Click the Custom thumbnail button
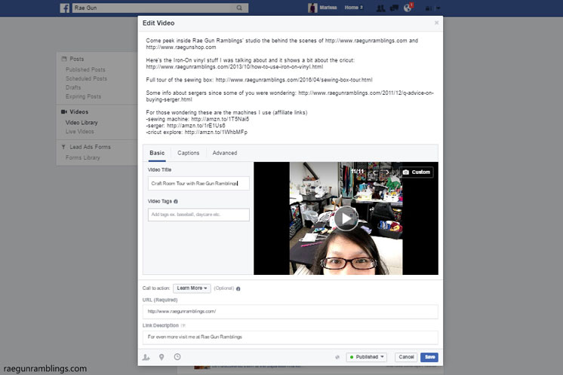 pos(417,172)
